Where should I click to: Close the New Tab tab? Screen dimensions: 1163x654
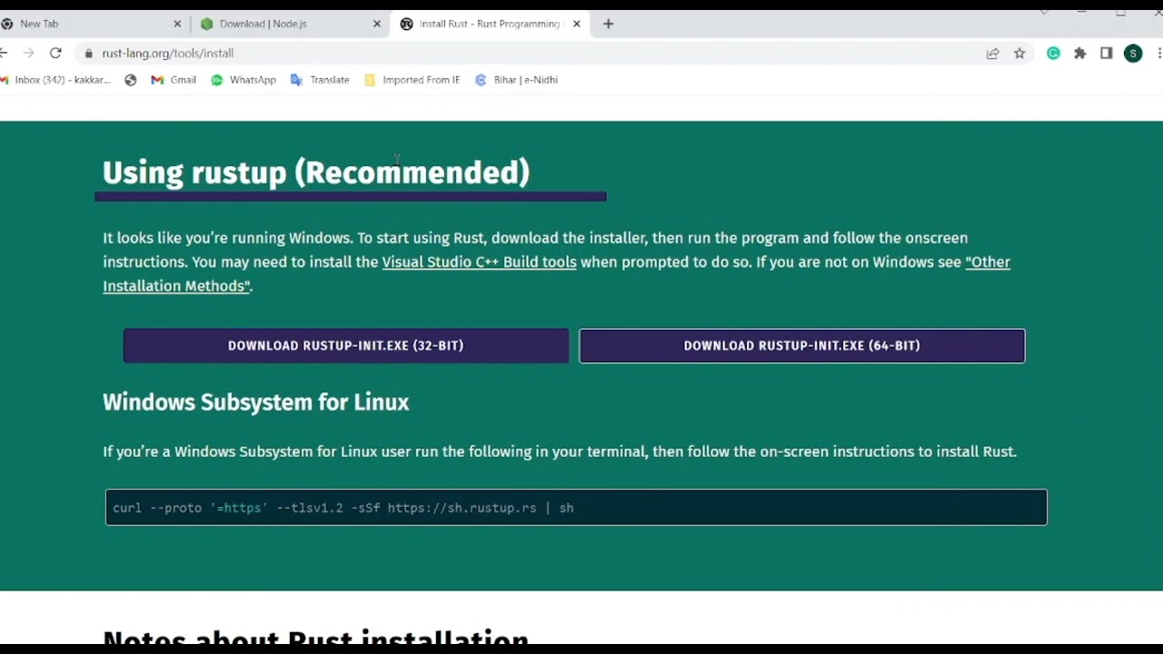(x=177, y=24)
